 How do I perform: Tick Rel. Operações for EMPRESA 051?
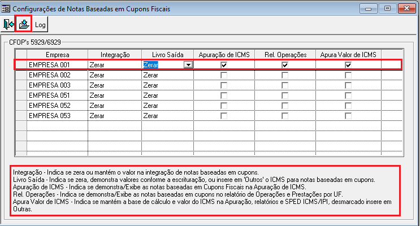point(285,95)
